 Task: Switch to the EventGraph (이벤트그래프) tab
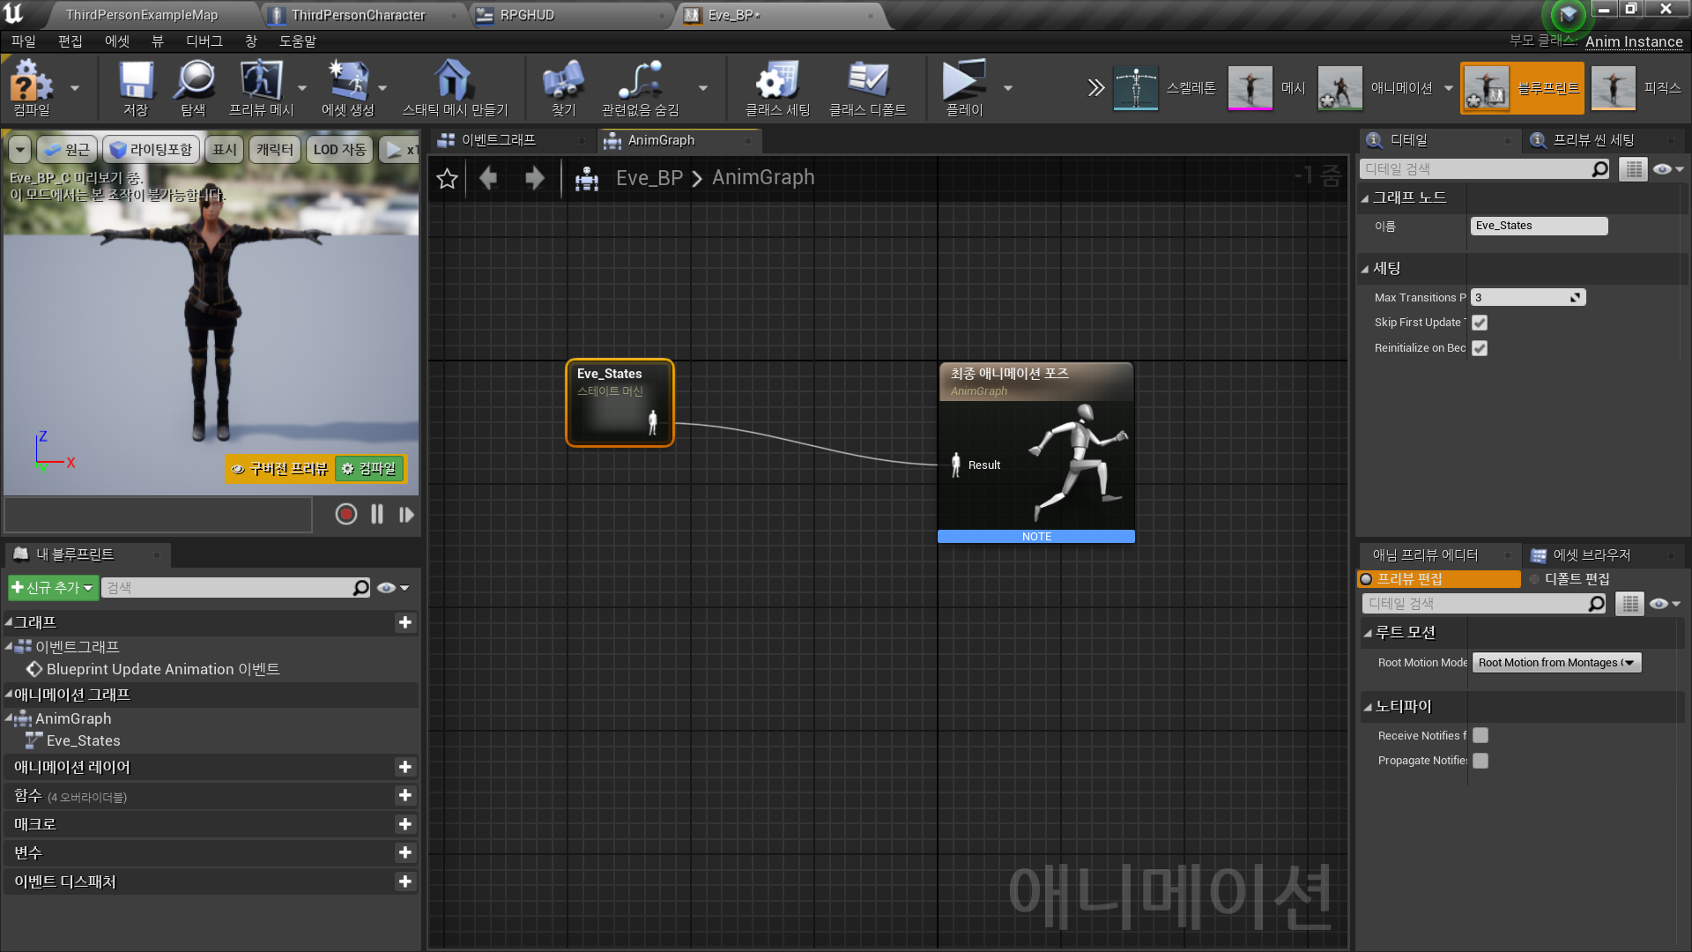[x=498, y=140]
